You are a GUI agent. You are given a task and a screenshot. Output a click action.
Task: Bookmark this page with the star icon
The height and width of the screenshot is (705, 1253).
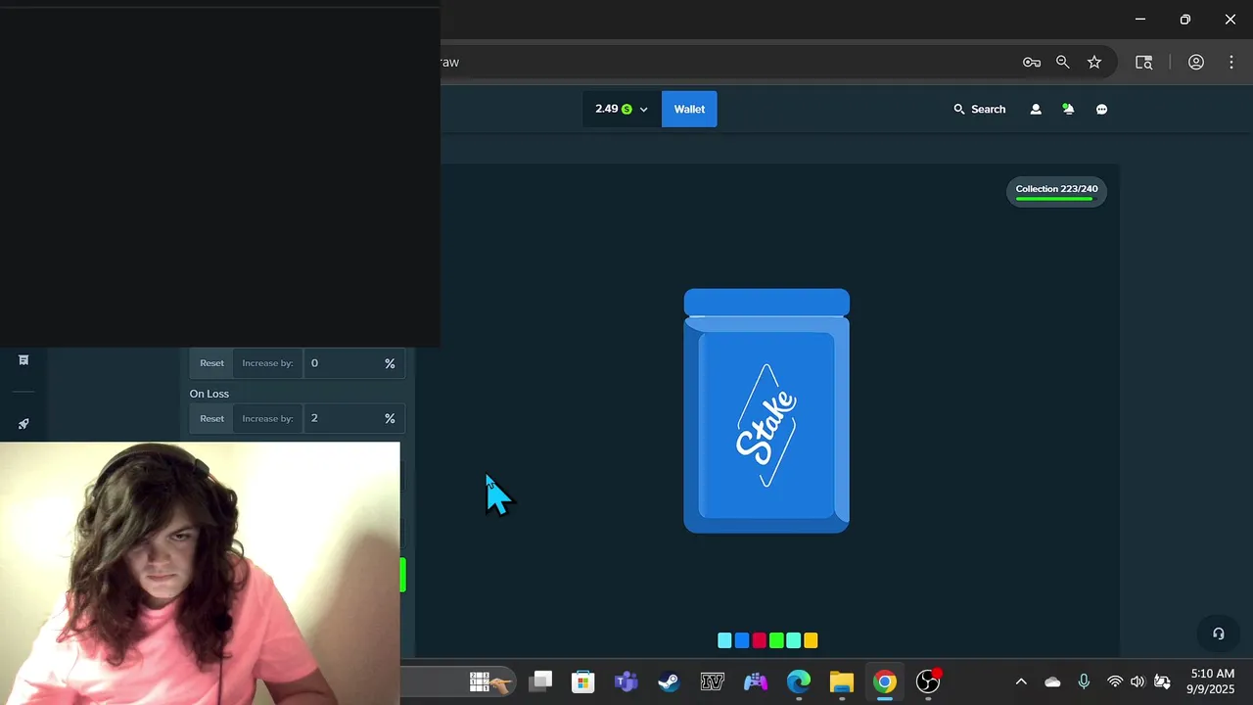(x=1094, y=62)
